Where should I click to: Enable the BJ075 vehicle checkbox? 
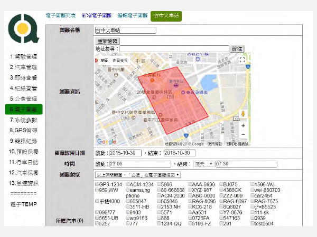[x=221, y=184]
